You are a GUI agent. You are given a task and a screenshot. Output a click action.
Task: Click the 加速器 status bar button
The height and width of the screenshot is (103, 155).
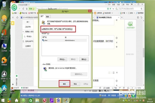click(x=106, y=88)
